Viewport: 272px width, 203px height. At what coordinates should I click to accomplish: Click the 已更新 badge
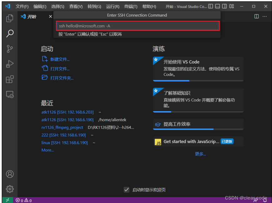[x=227, y=141]
